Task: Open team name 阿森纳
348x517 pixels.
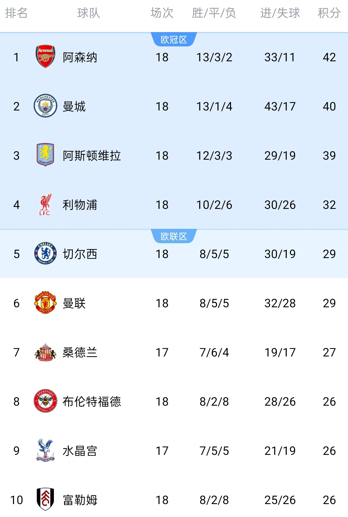Action: click(x=80, y=57)
